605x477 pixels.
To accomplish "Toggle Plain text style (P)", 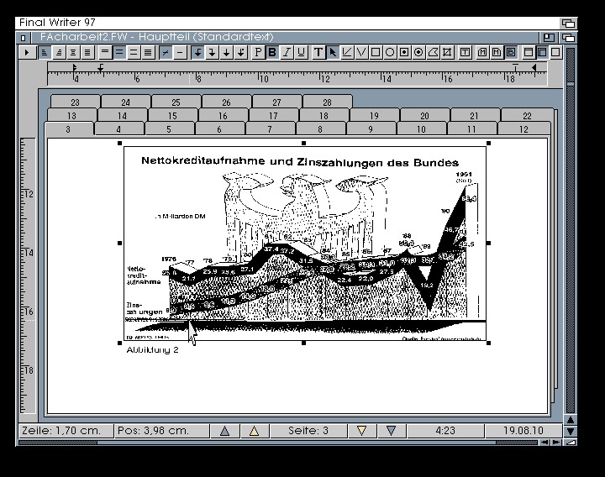I will pos(257,52).
